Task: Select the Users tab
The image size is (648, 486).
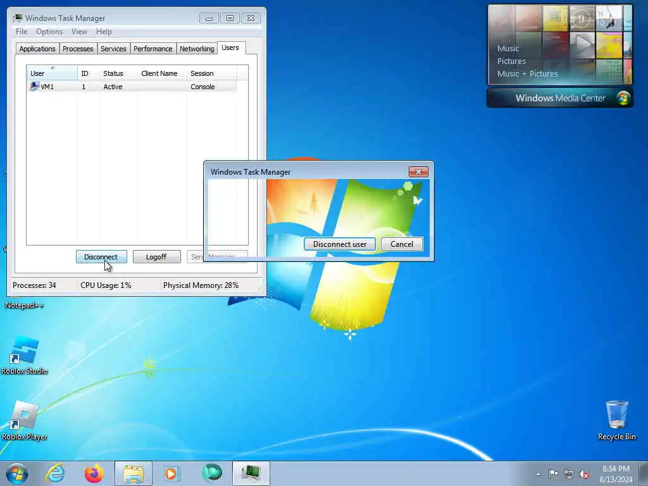Action: pos(230,47)
